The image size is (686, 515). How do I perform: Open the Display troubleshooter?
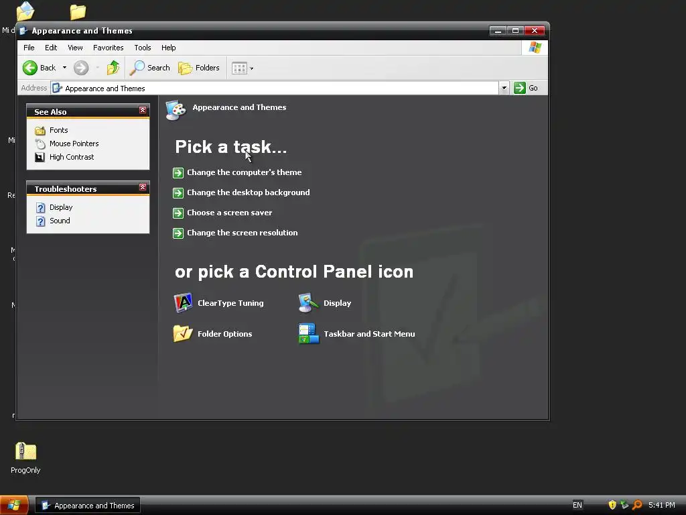(61, 207)
